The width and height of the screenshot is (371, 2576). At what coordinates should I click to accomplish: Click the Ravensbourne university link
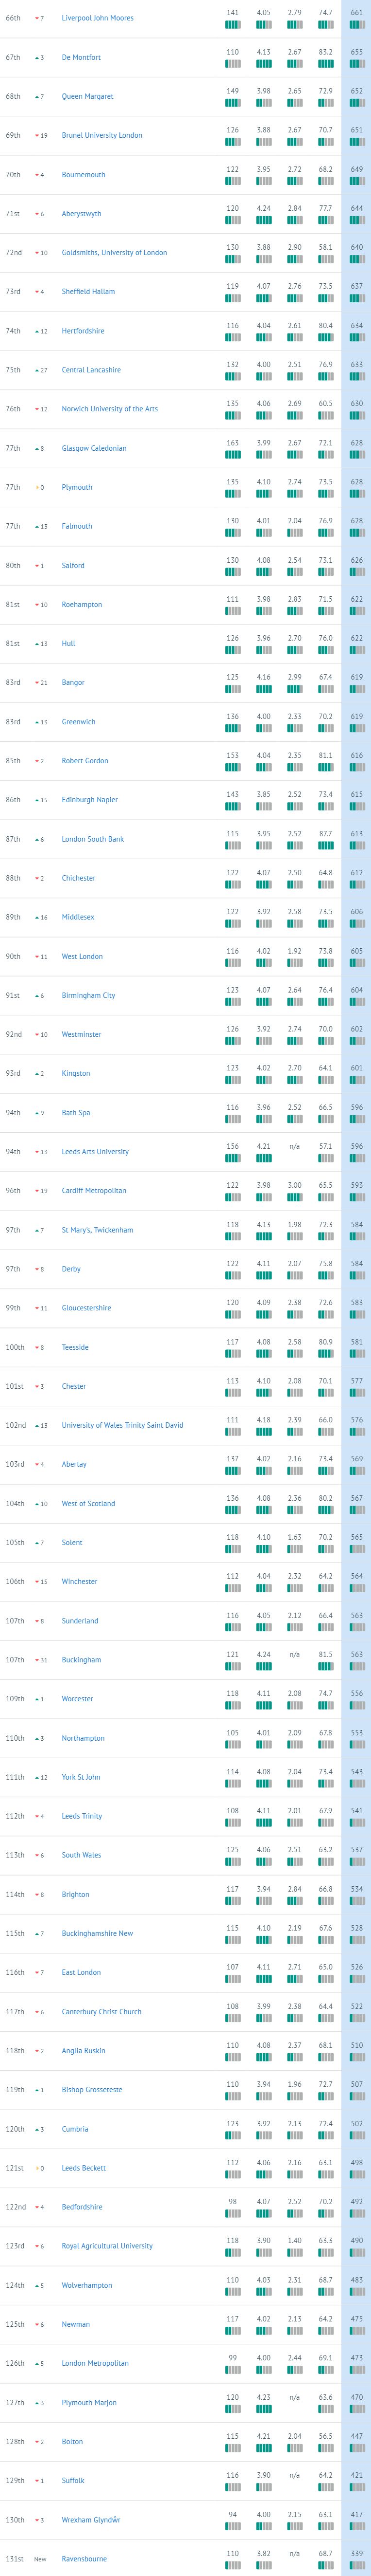point(85,2559)
